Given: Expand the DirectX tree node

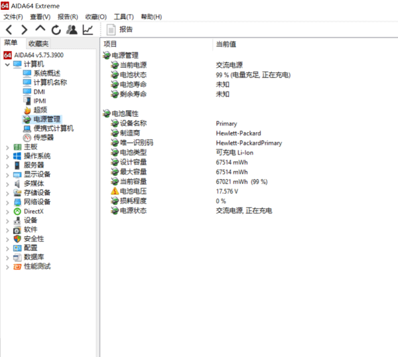Looking at the screenshot, I should (x=7, y=212).
